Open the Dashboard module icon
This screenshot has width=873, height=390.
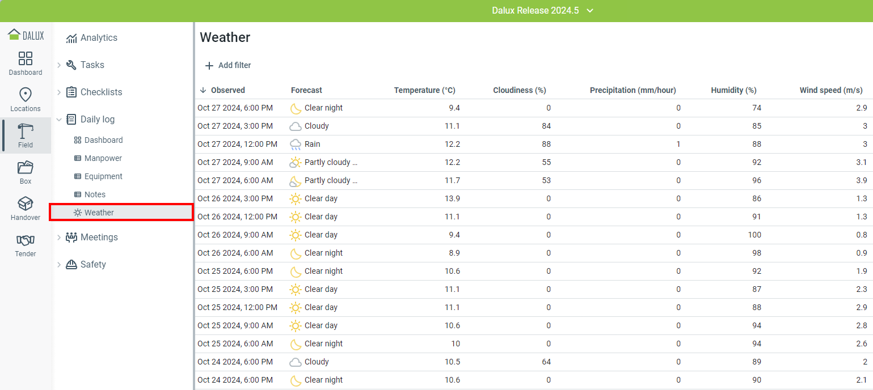(x=26, y=58)
